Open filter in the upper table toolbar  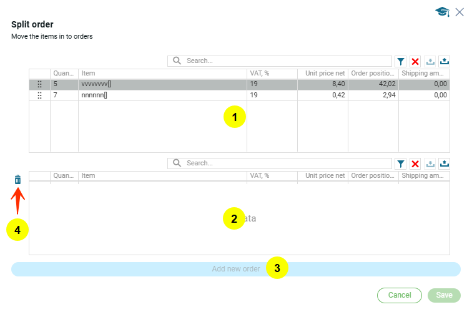tap(401, 61)
